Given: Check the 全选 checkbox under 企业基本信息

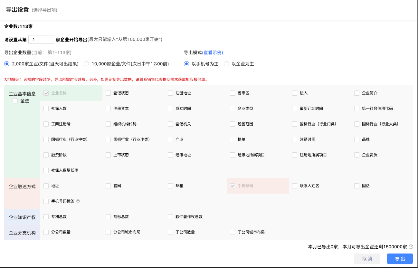Looking at the screenshot, I should click(x=15, y=101).
